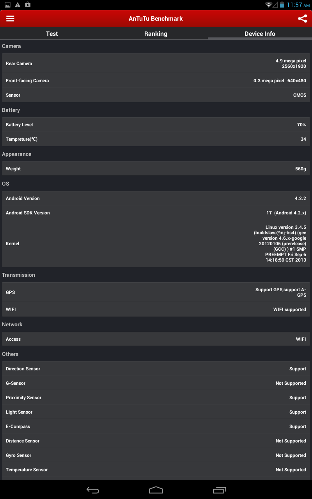Screen dimensions: 312x499
Task: Open the hamburger menu icon
Action: point(10,19)
